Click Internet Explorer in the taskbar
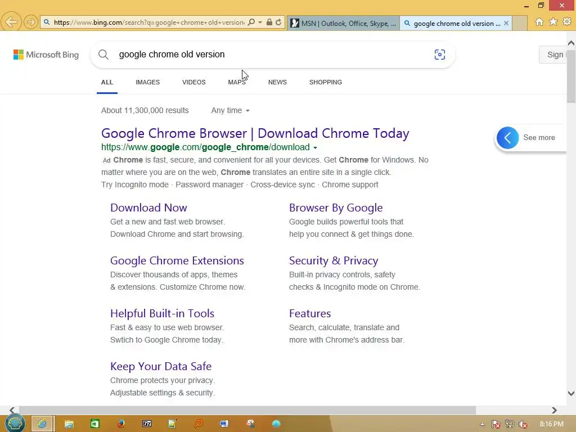 (43, 424)
